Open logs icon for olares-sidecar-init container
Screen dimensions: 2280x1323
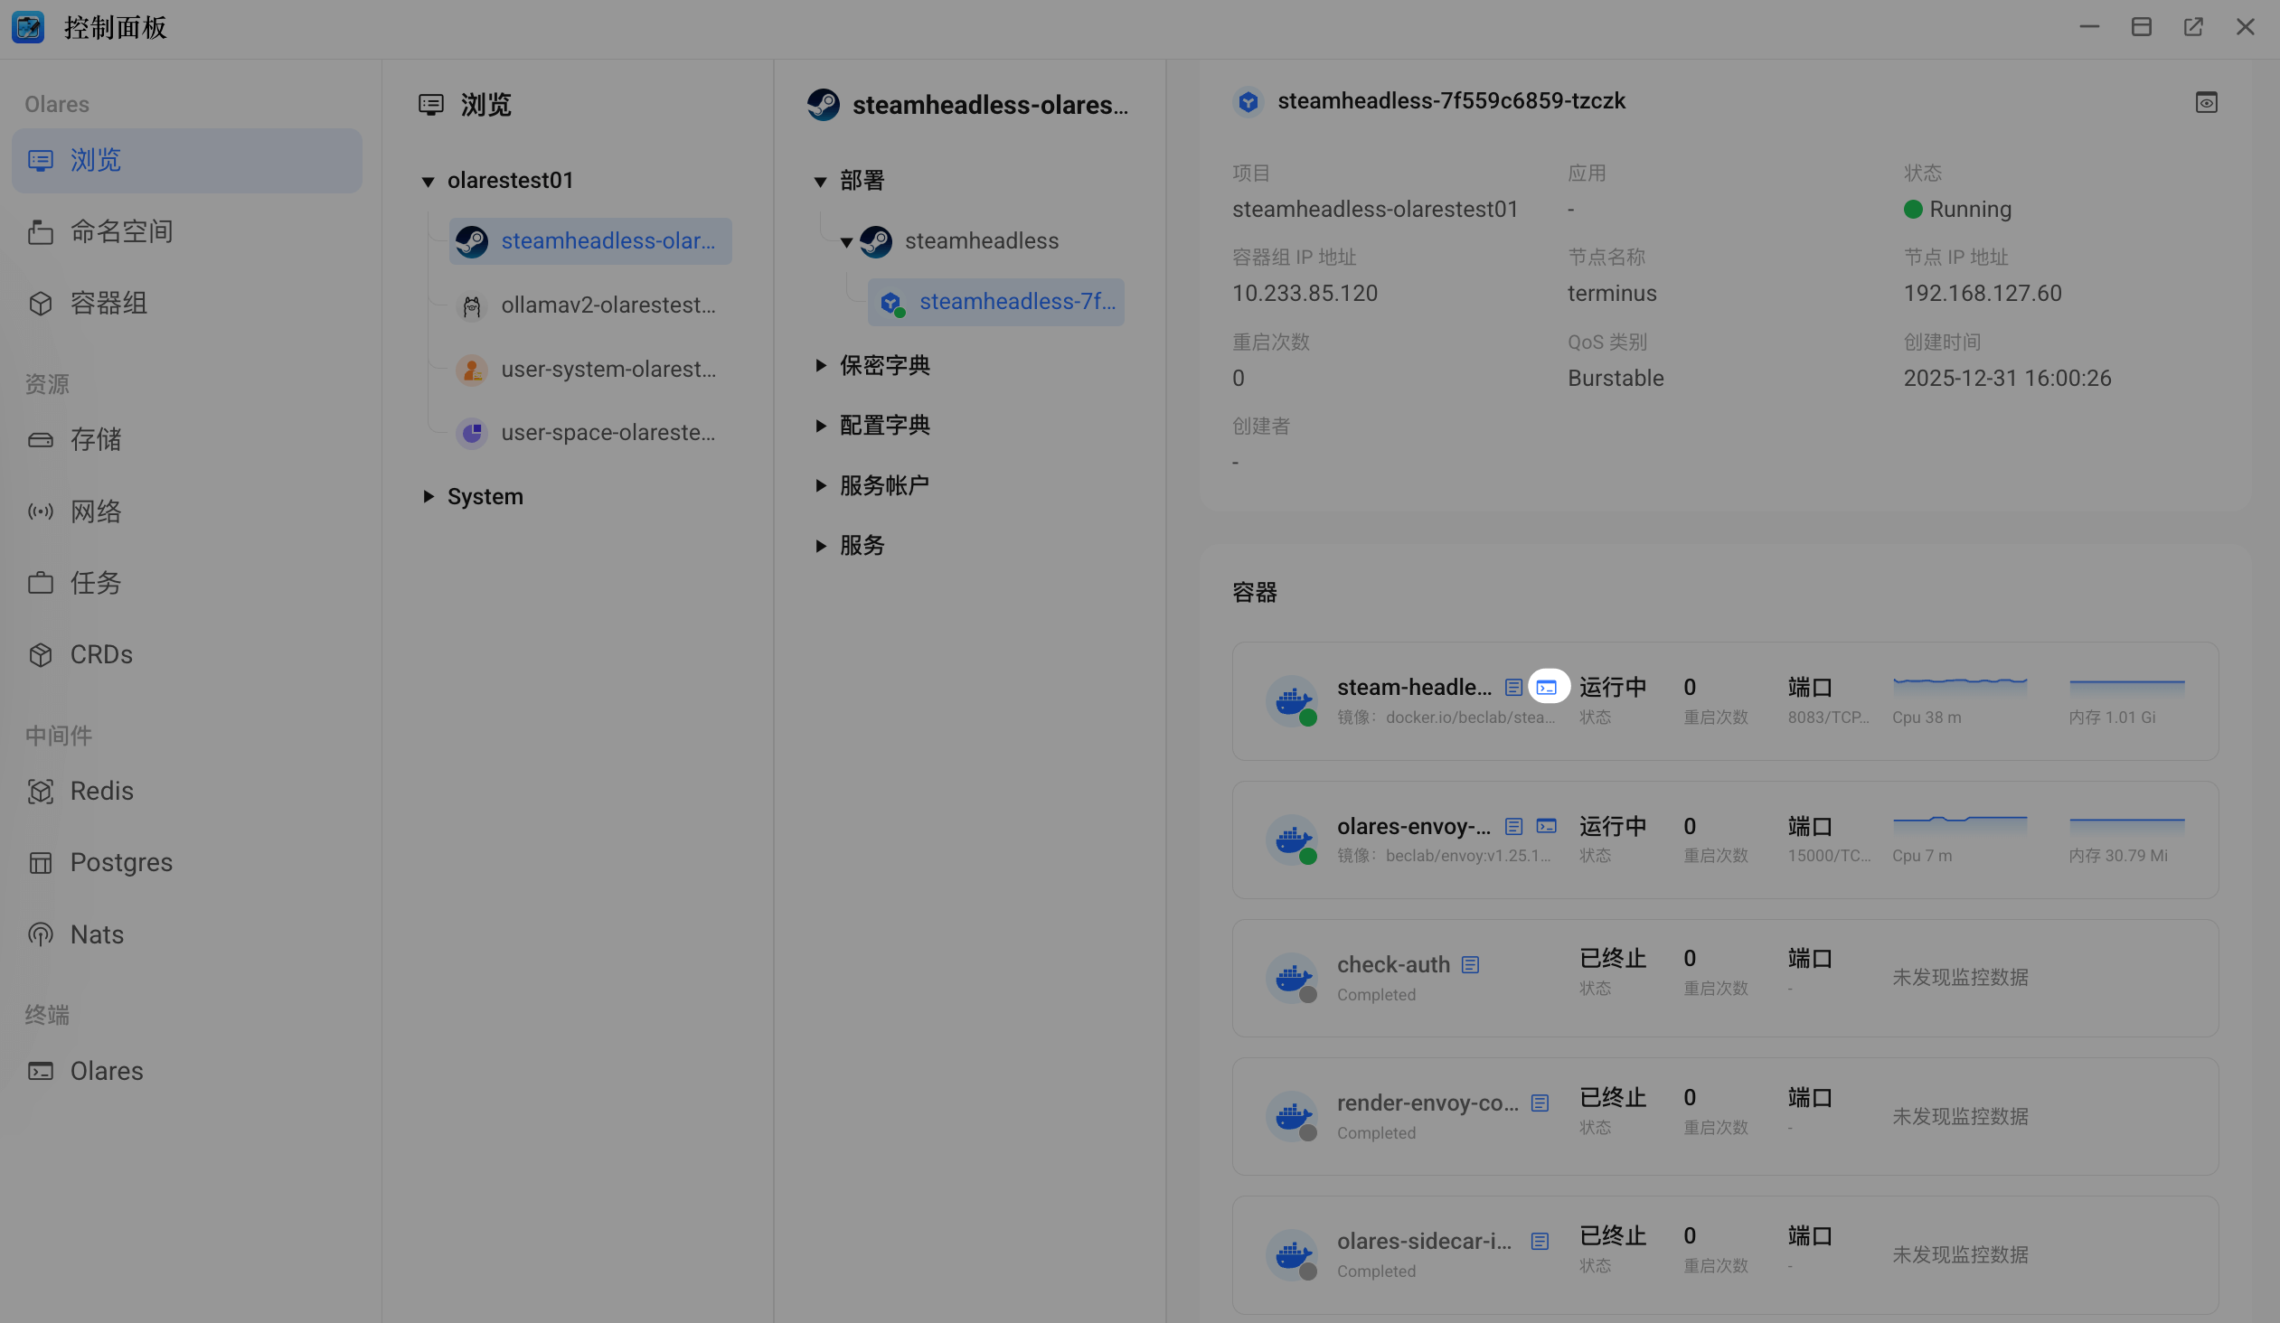(x=1539, y=1242)
